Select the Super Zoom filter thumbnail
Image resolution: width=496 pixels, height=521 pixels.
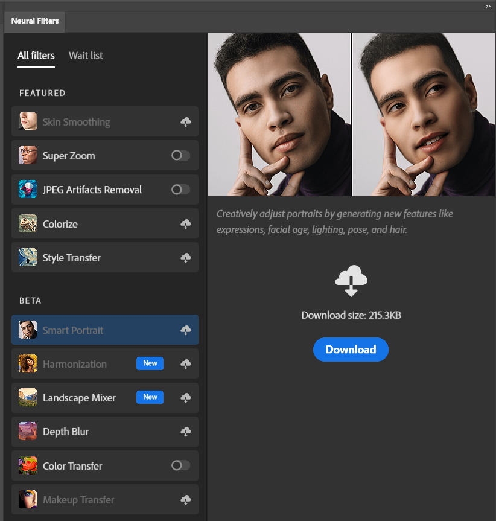point(28,155)
